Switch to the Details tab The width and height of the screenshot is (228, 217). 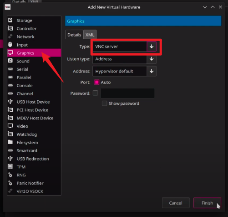click(x=74, y=35)
